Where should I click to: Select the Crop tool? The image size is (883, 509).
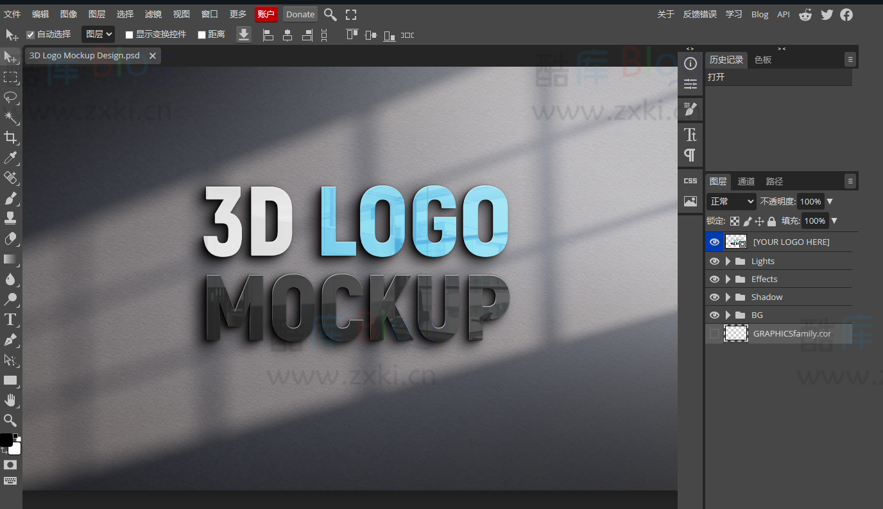point(10,138)
